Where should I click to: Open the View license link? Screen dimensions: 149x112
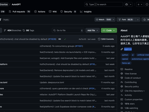tap(131, 74)
